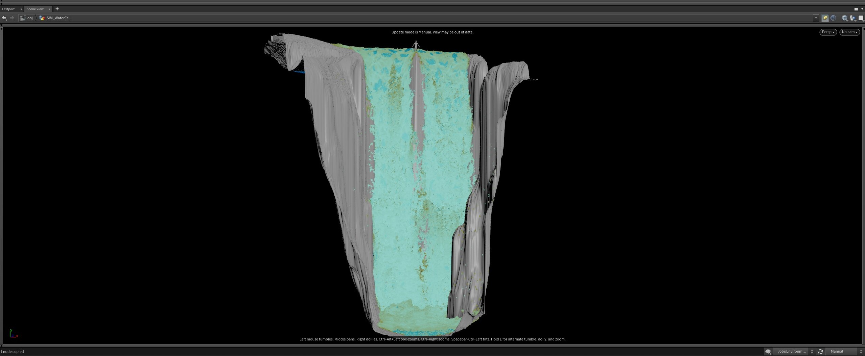
Task: Collapse the top operation bar arrow under path bar
Action: click(1, 25)
